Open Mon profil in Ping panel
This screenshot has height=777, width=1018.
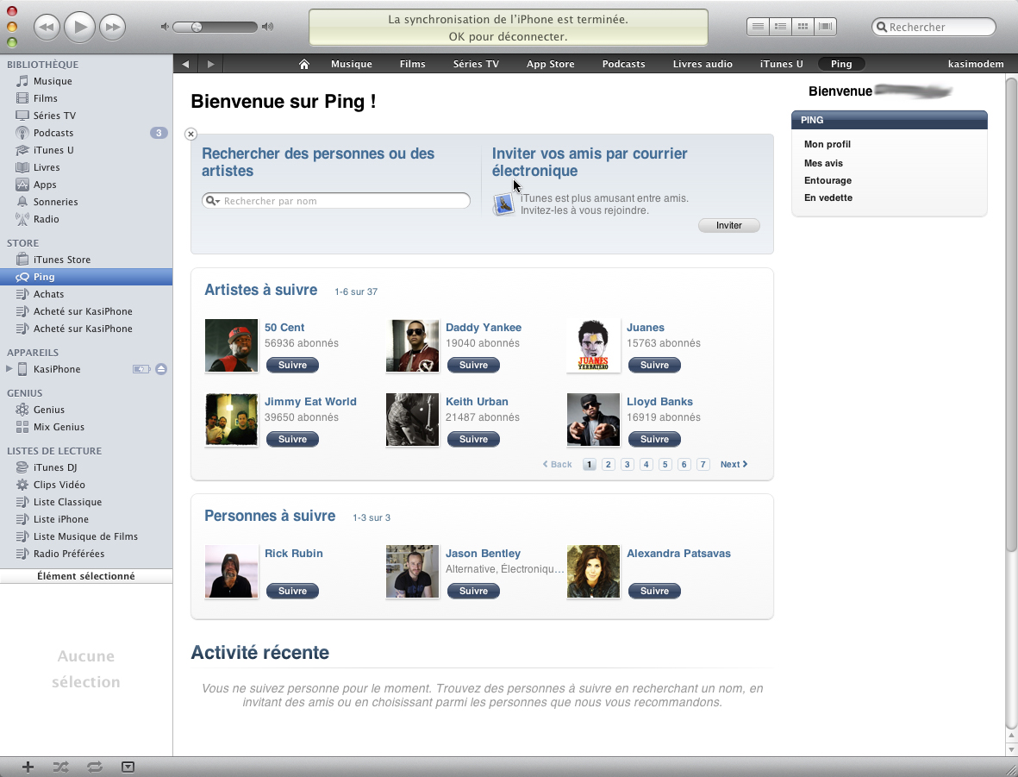828,144
